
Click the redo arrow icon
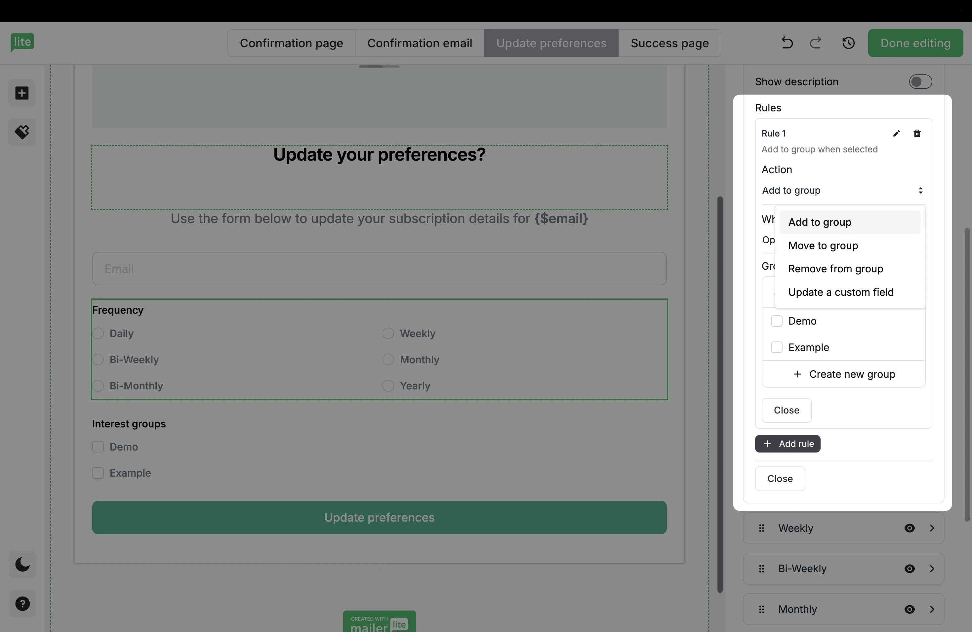tap(816, 43)
